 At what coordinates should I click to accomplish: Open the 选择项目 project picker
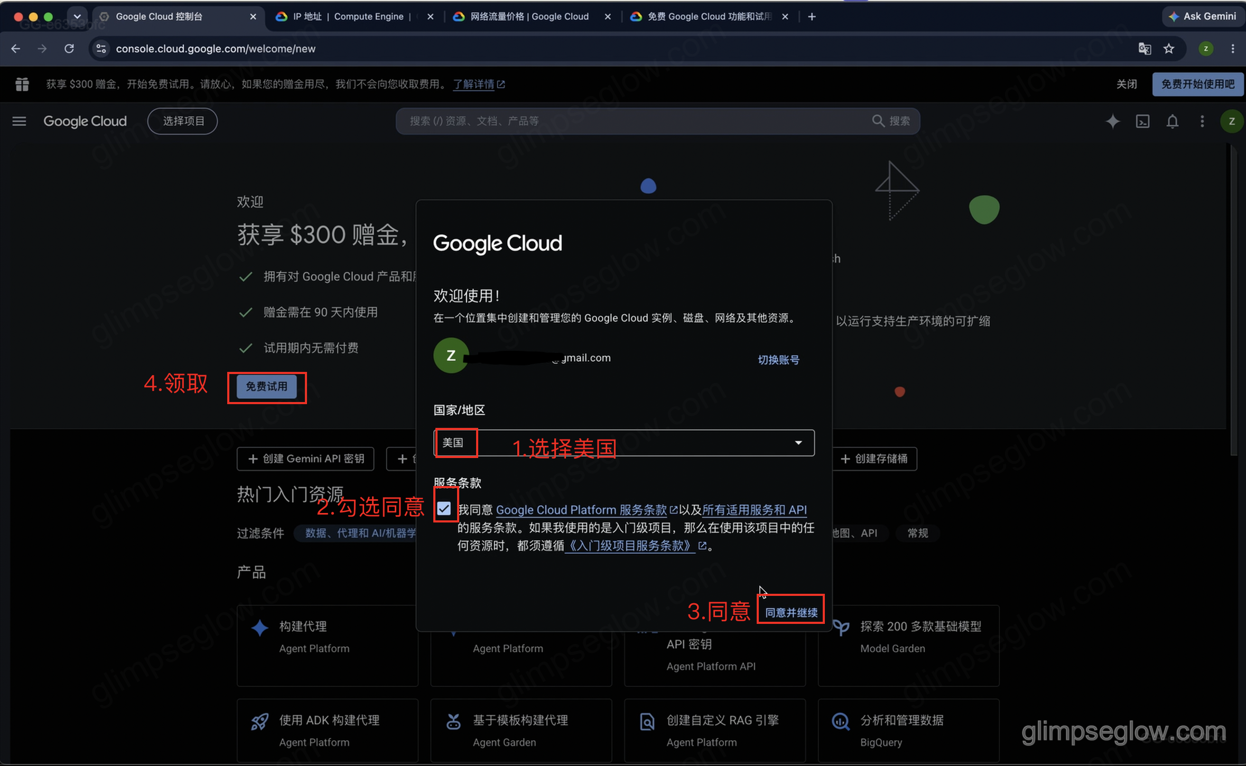point(183,121)
